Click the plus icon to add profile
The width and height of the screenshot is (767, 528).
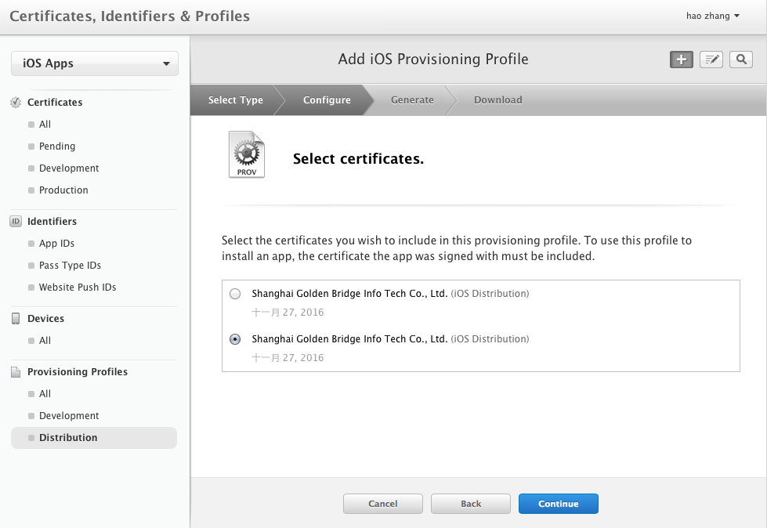click(682, 60)
